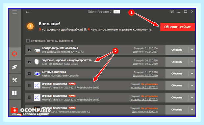Click the Realtek PCIe GbE Family Controller text
This screenshot has height=125, width=204.
[x=60, y=76]
